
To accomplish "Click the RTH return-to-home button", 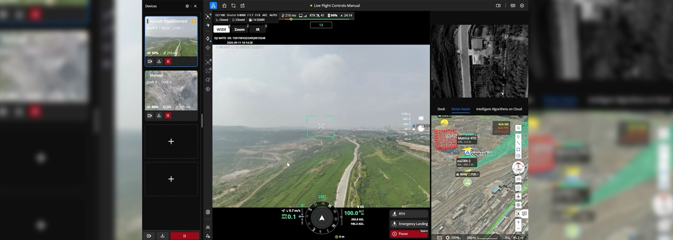I will click(409, 214).
